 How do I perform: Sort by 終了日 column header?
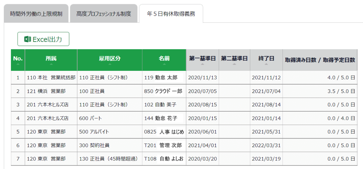(266, 60)
